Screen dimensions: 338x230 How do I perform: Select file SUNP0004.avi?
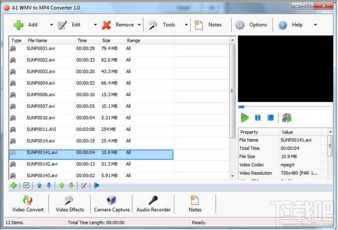(x=41, y=83)
